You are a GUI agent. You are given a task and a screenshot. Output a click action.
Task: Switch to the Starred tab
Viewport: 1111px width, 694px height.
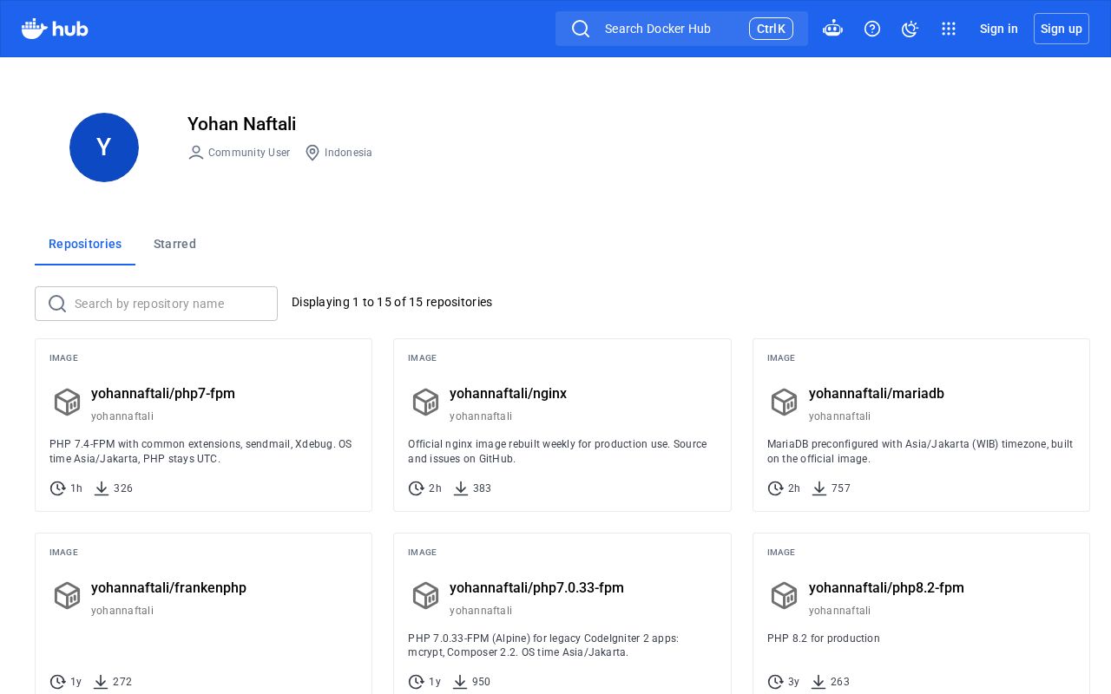click(x=174, y=244)
